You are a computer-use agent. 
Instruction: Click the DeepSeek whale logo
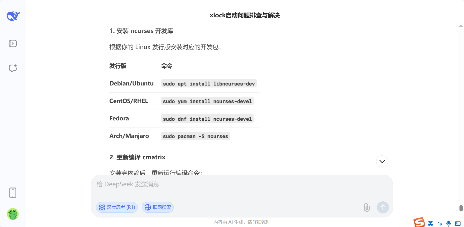[13, 16]
